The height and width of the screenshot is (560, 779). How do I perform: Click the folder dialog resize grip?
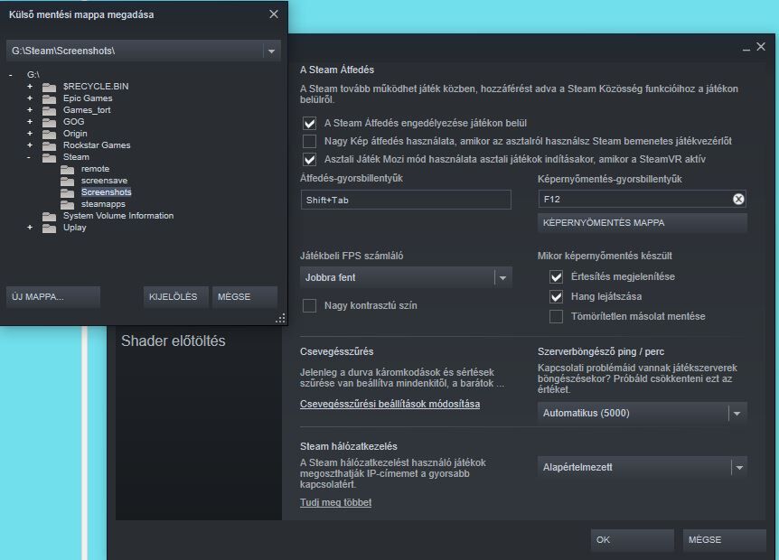click(281, 319)
